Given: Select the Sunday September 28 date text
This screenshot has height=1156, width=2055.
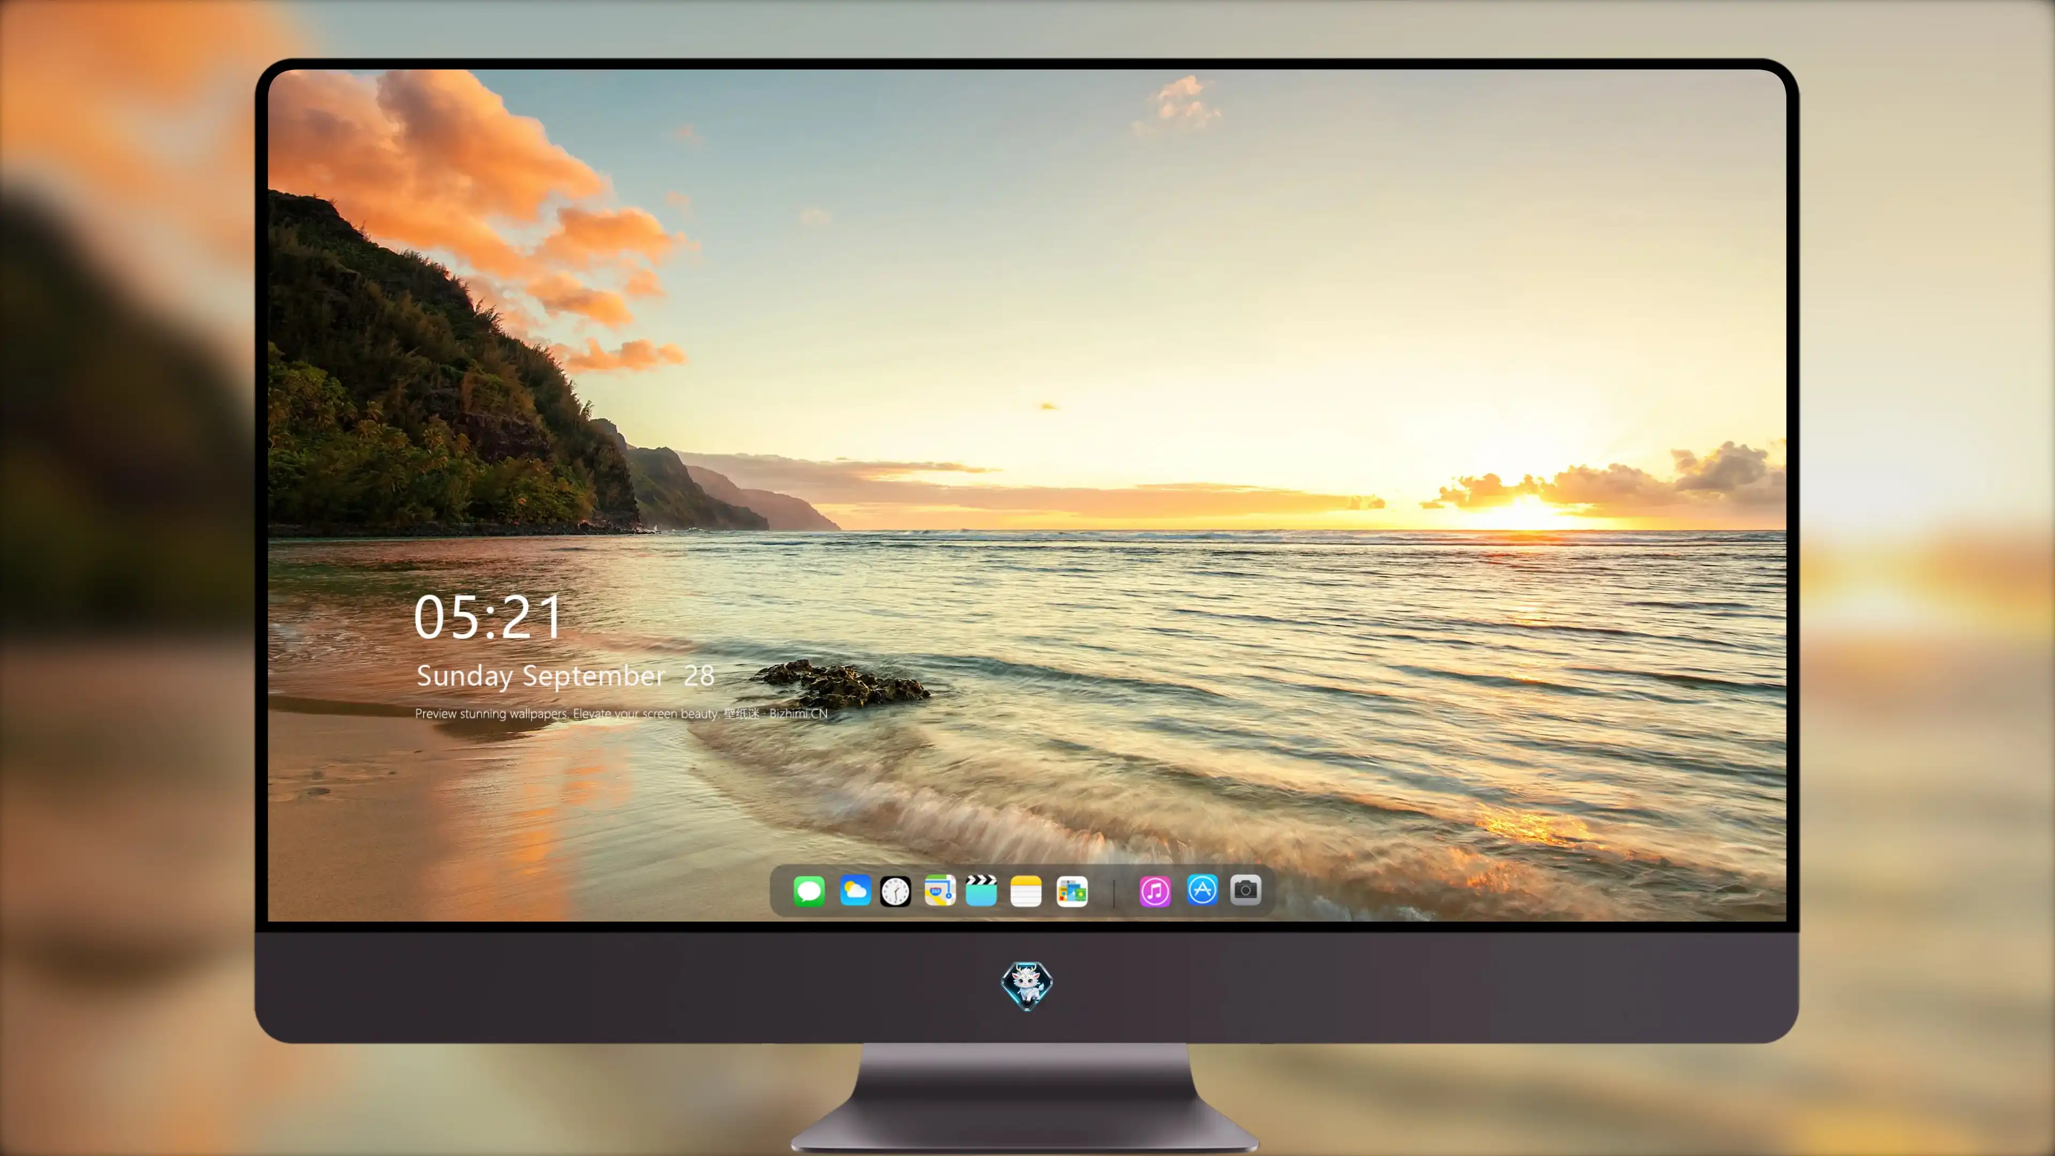Looking at the screenshot, I should (x=565, y=676).
